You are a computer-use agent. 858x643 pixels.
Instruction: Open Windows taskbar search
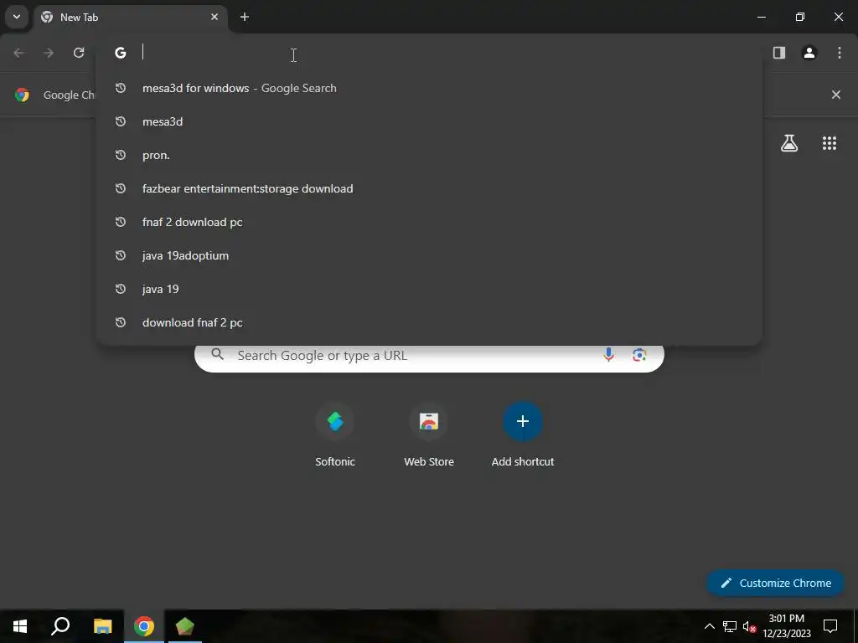[x=60, y=626]
